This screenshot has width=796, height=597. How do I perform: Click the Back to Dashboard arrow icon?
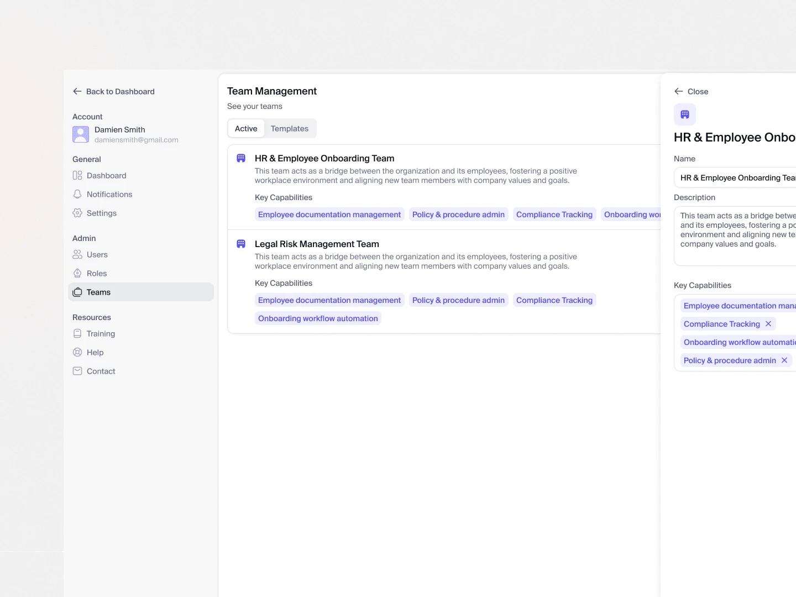[x=77, y=92]
